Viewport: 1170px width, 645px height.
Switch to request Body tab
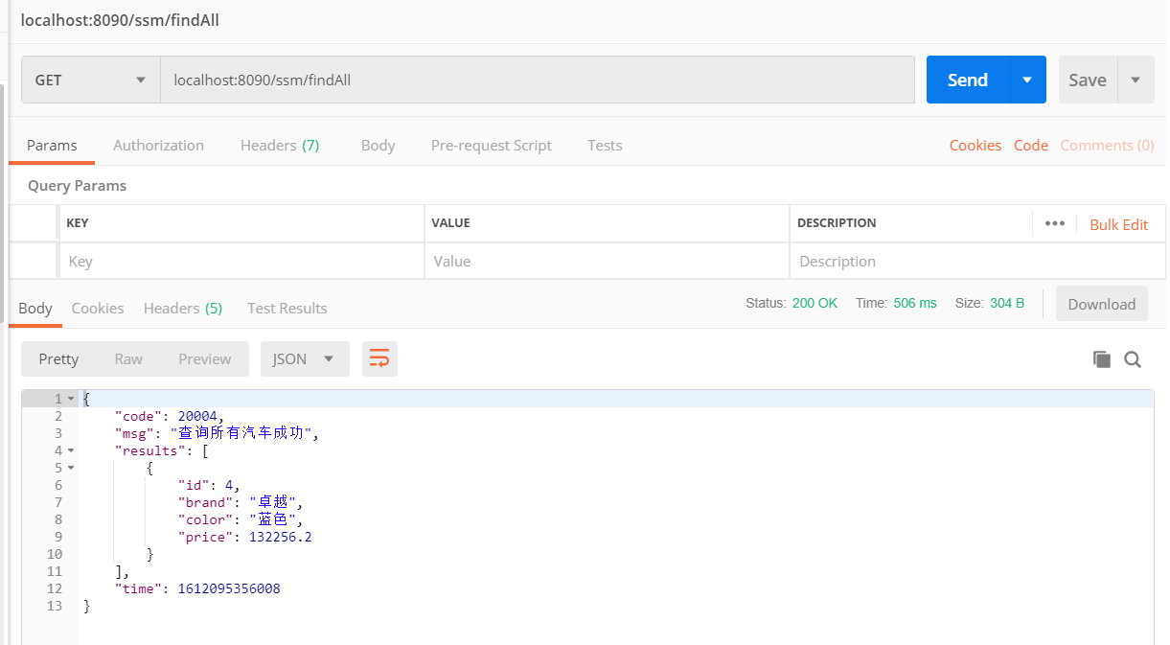378,145
